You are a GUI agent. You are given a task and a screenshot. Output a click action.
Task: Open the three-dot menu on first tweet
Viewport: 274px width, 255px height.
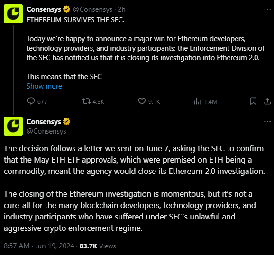[x=267, y=9]
